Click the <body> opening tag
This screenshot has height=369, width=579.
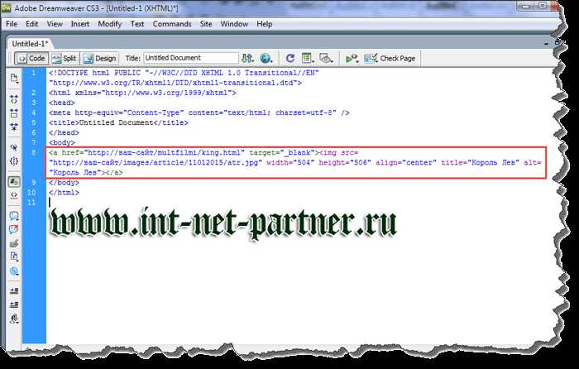(x=62, y=142)
